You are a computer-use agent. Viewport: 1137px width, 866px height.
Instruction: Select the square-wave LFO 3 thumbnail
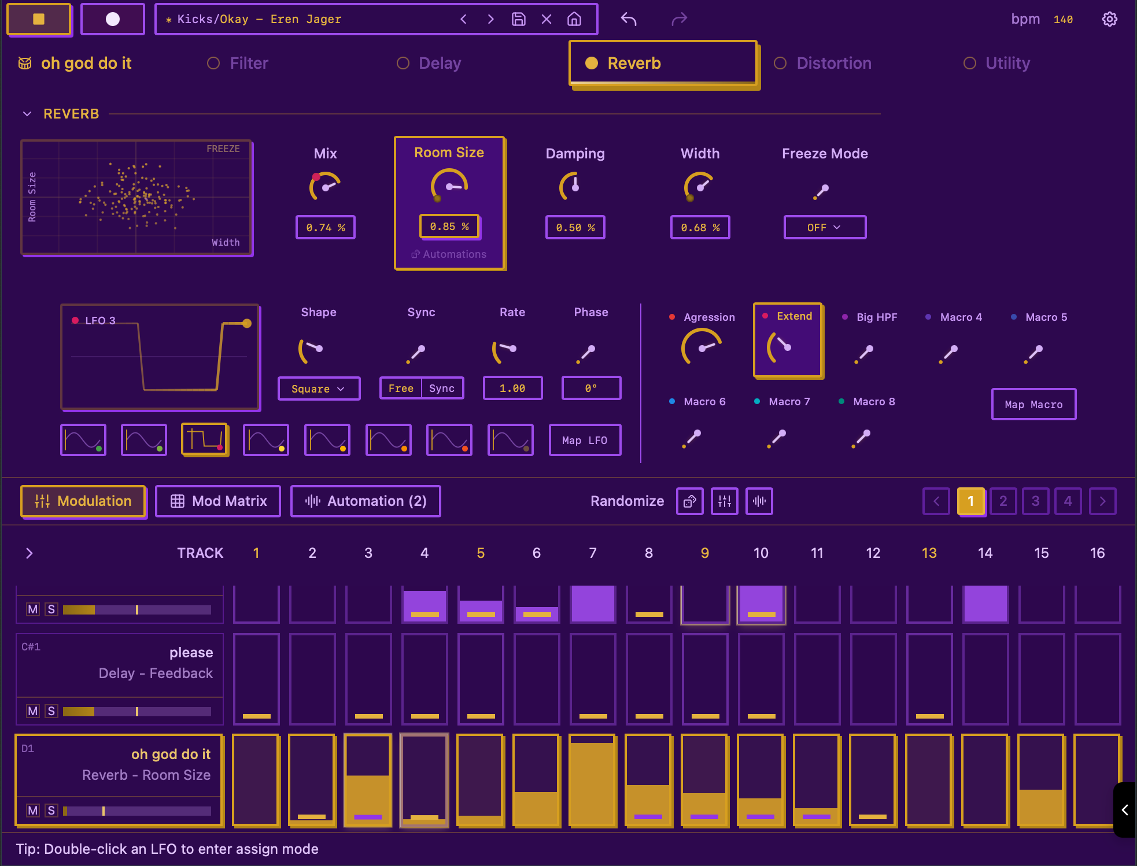(205, 440)
